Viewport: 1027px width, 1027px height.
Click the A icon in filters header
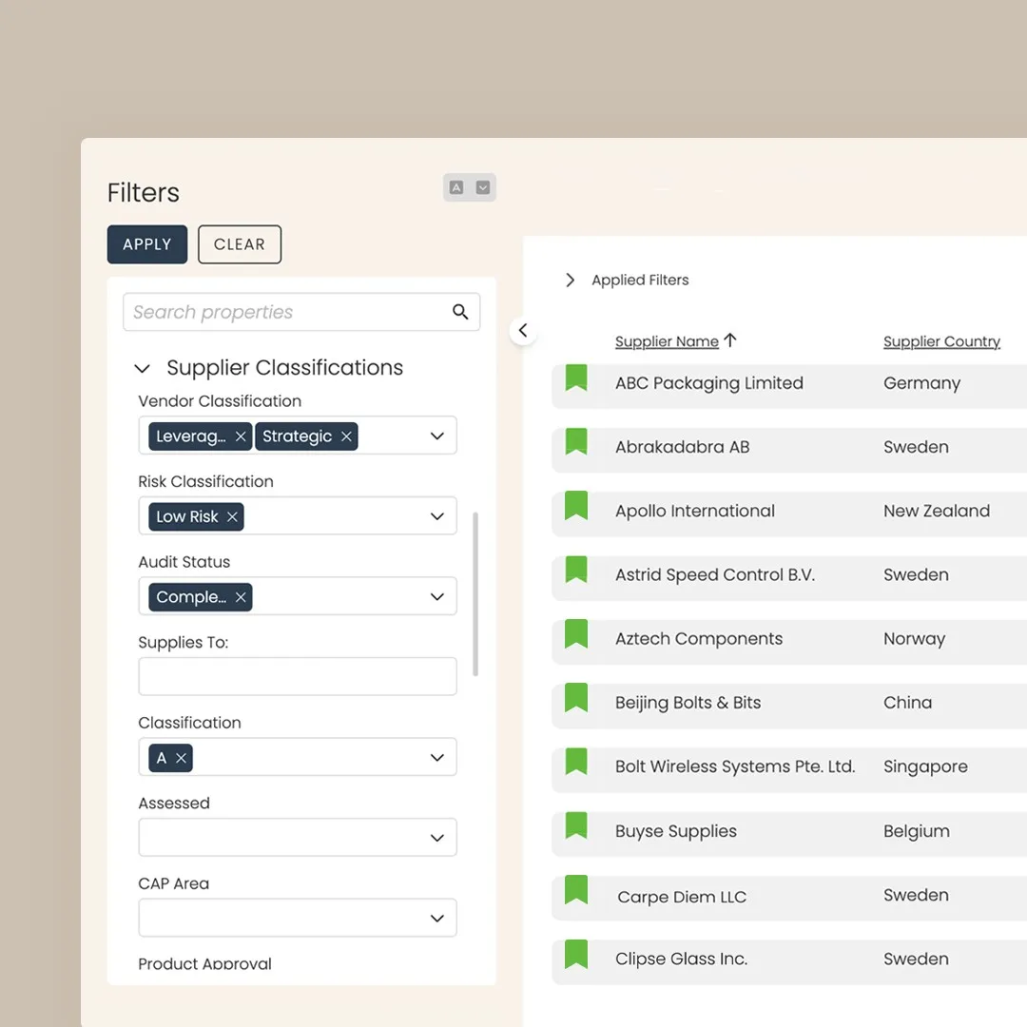pyautogui.click(x=456, y=188)
